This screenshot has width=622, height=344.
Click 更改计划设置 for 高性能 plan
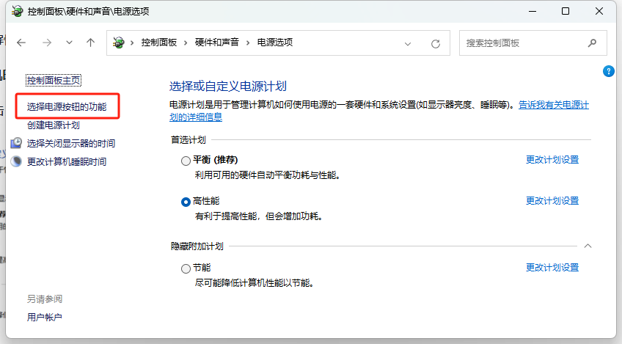pyautogui.click(x=552, y=201)
